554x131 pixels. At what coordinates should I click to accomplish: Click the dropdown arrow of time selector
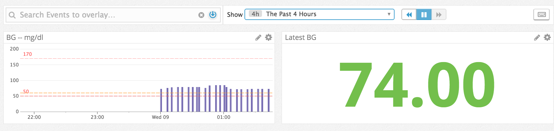pyautogui.click(x=389, y=14)
